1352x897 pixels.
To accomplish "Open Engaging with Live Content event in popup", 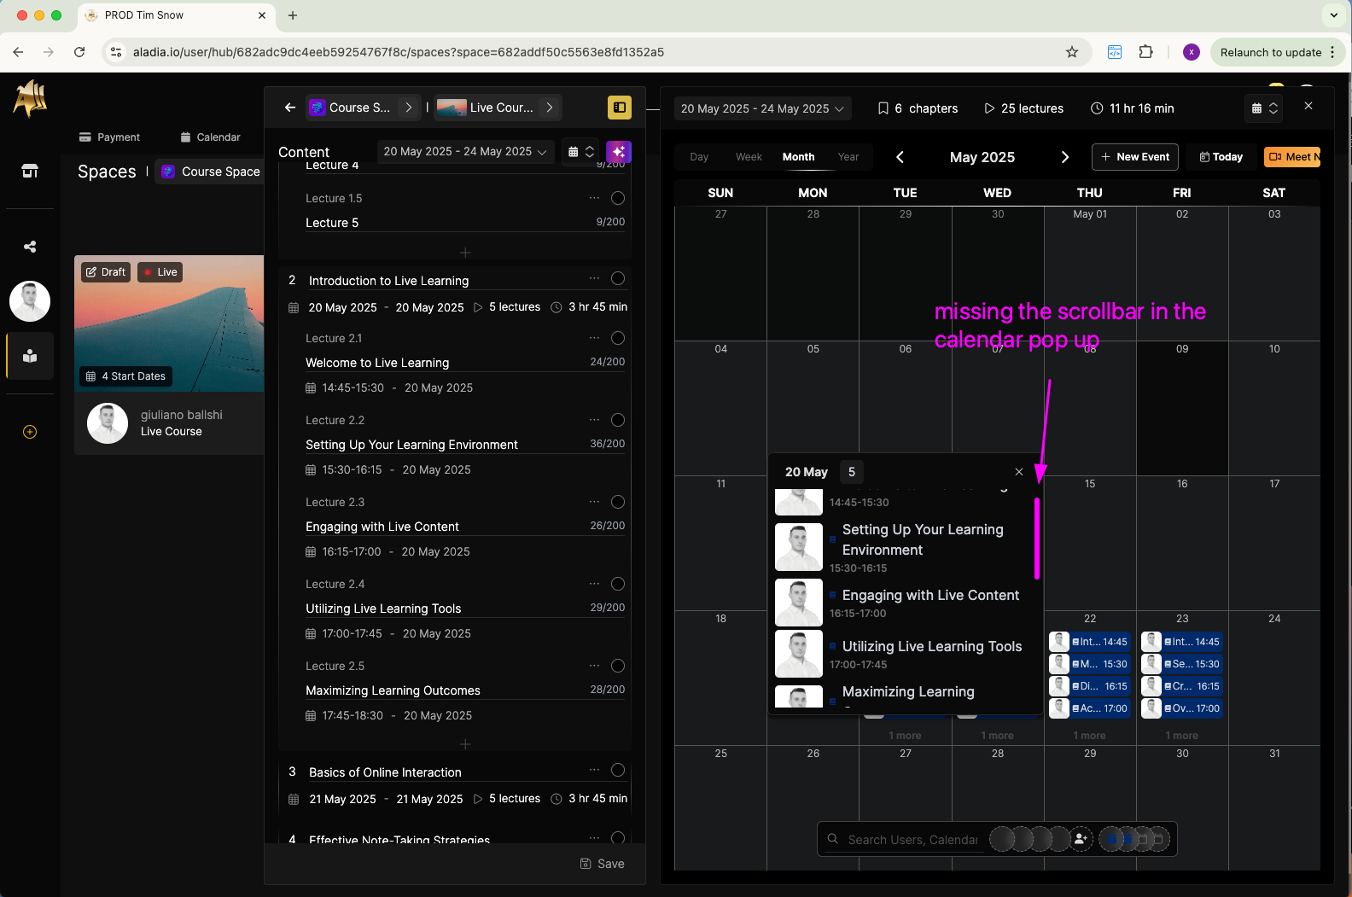I will (906, 603).
